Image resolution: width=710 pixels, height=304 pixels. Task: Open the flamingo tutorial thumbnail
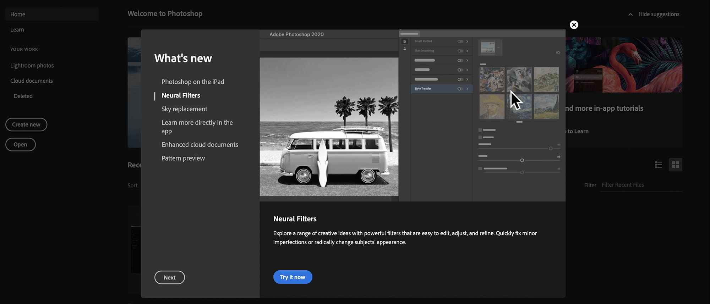[x=624, y=65]
